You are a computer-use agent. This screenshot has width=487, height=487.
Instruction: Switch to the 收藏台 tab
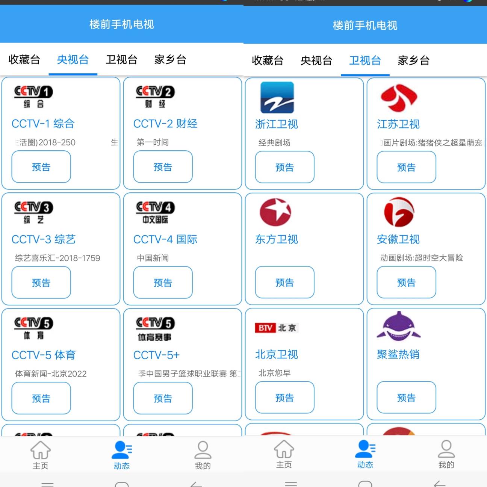(24, 60)
